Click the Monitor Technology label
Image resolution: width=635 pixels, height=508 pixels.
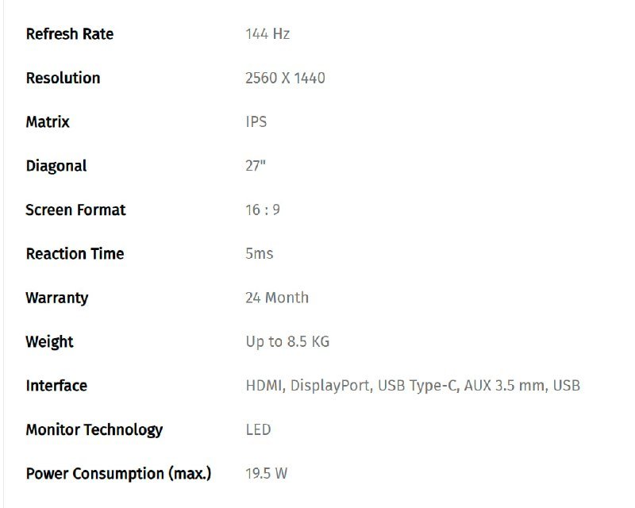pos(94,430)
